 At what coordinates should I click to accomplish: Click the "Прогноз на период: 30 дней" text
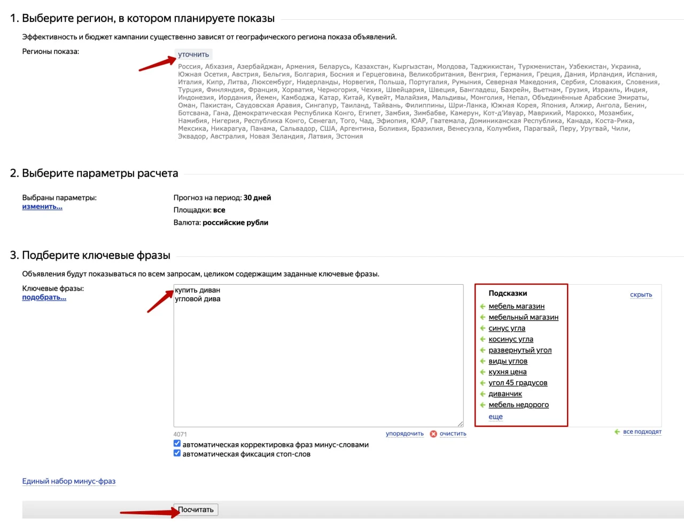[222, 198]
